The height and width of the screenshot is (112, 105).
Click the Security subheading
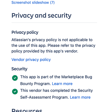pos(20,69)
